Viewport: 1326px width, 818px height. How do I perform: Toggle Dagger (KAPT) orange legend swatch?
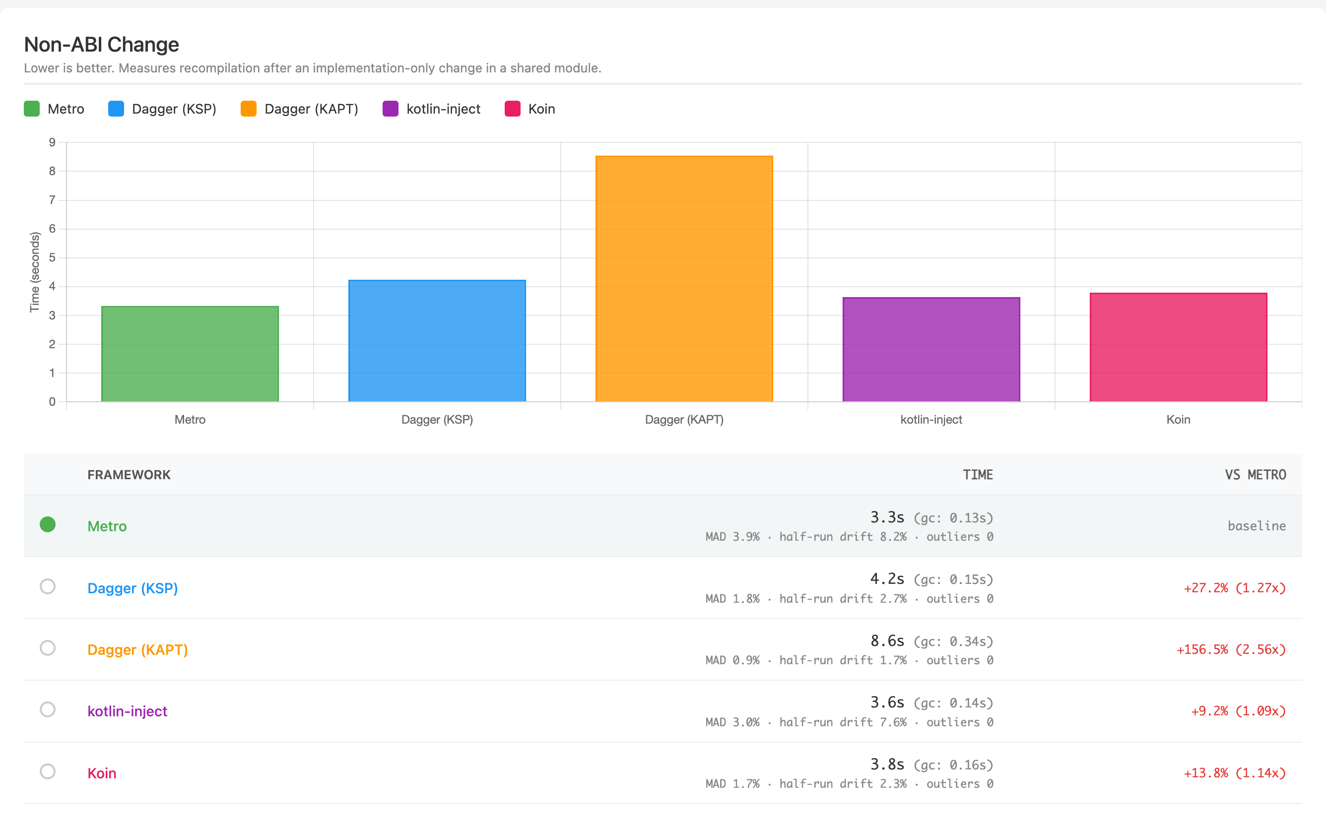249,109
